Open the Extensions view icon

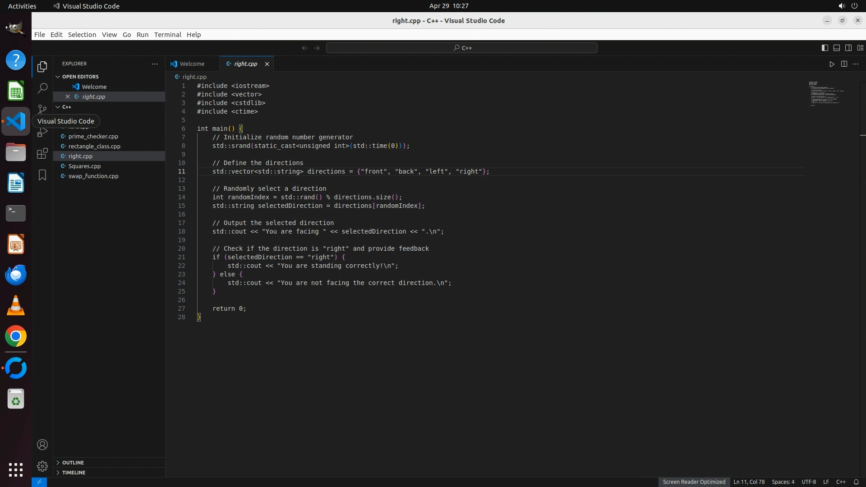pos(42,153)
